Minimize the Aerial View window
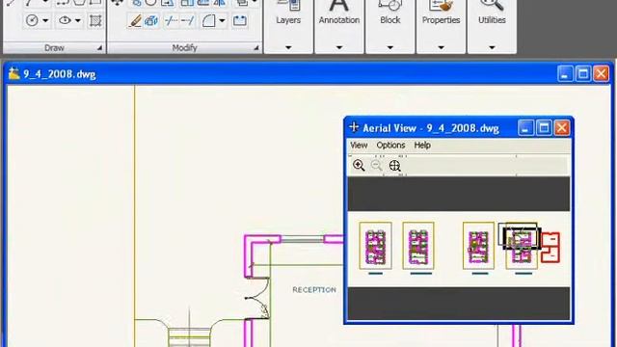The image size is (617, 347). point(525,128)
